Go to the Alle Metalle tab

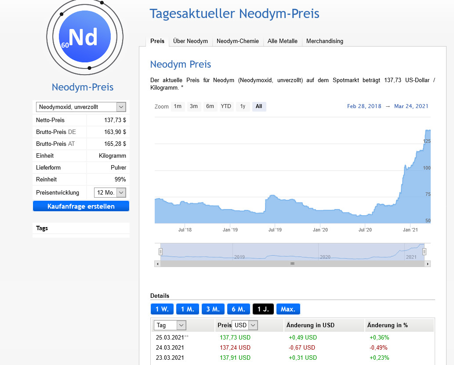click(283, 41)
